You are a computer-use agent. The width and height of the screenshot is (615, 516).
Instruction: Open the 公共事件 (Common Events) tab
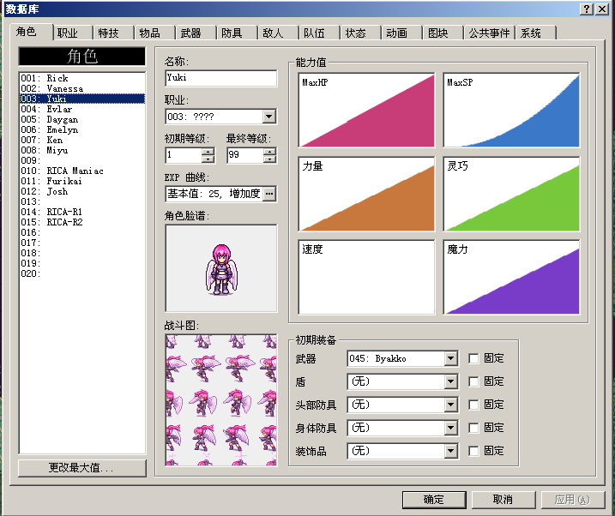[x=489, y=33]
